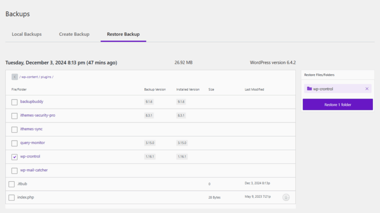Screen dimensions: 380x213
Task: Click the Restore 1 folder button
Action: pos(338,104)
